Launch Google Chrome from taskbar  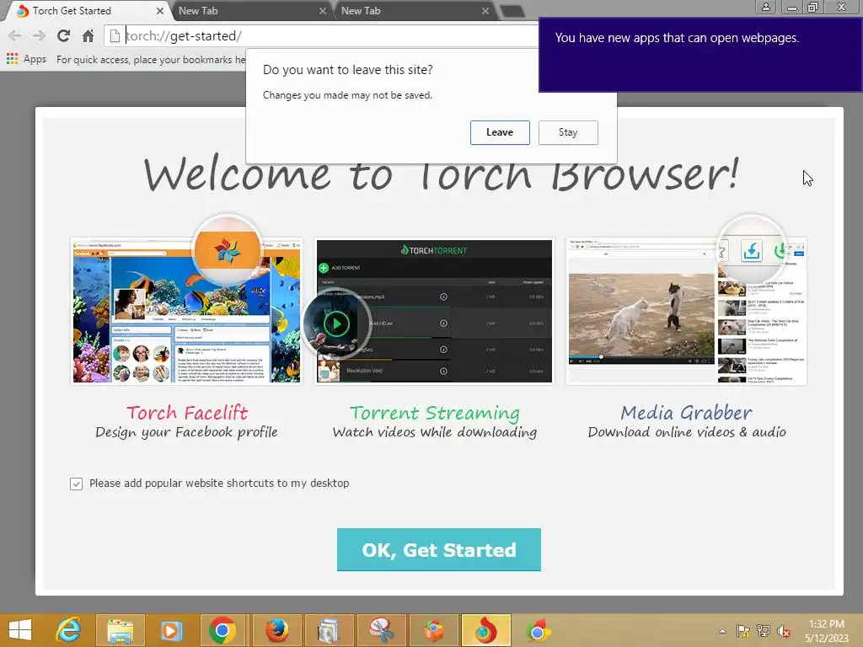(x=222, y=630)
